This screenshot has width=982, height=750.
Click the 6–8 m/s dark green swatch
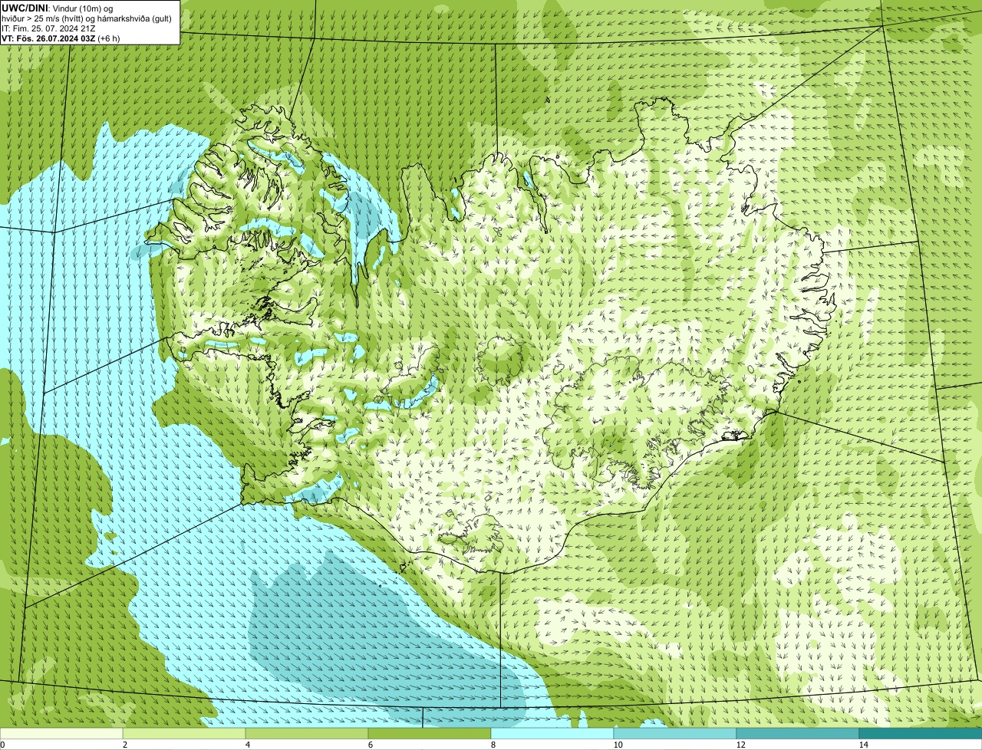(x=430, y=733)
